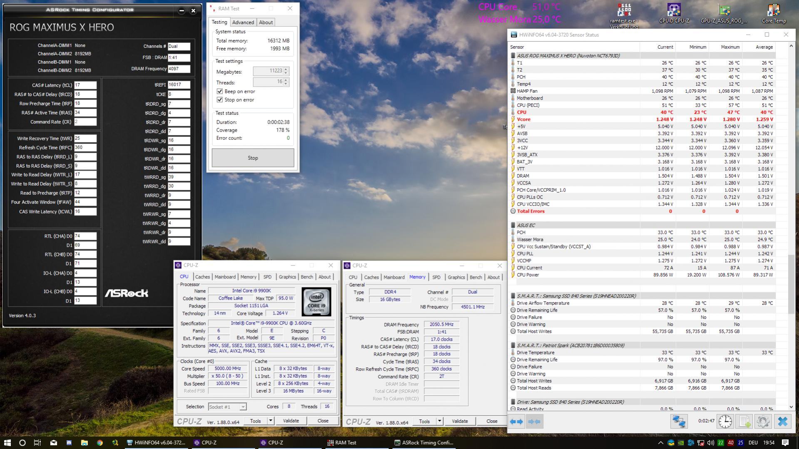Open Cortana search circle in taskbar
The image size is (799, 449).
point(22,442)
